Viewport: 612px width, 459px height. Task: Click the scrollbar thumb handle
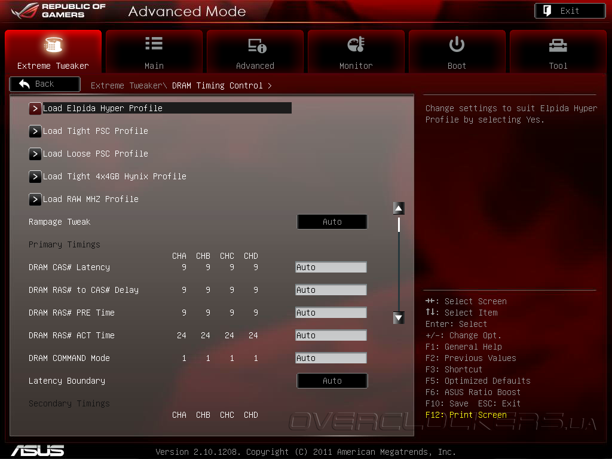pos(399,225)
